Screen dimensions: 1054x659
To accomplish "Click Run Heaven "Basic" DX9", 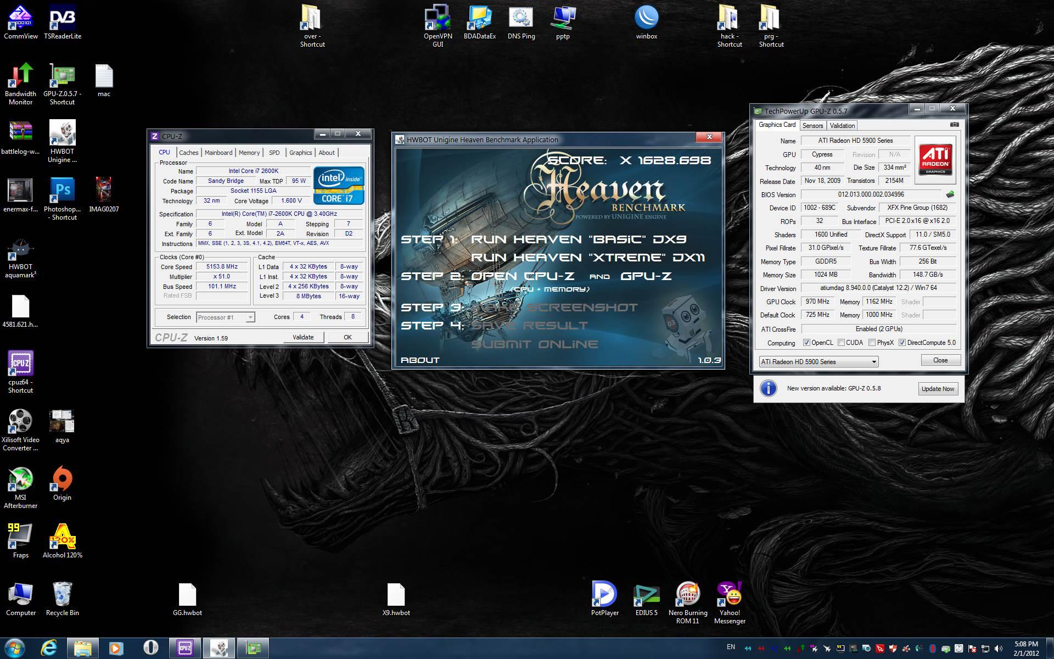I will click(579, 239).
